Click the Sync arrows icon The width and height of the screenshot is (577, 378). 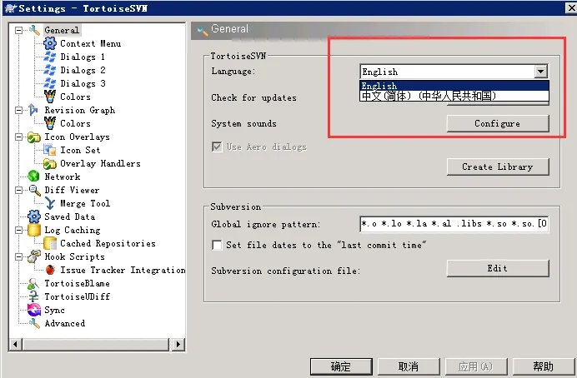click(x=34, y=310)
